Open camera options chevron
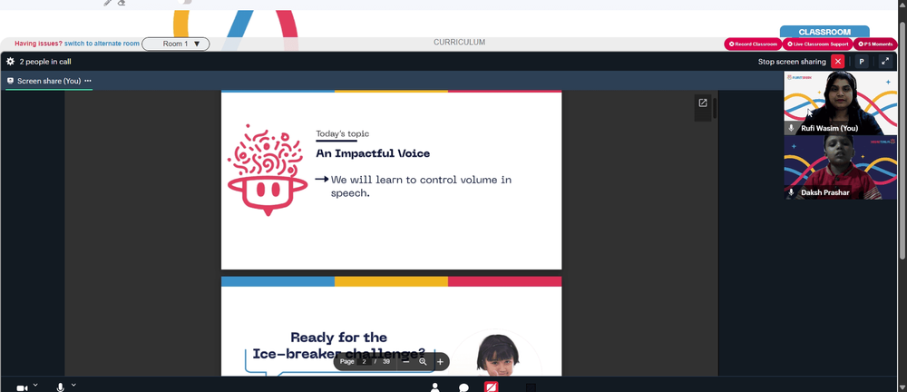Viewport: 907px width, 392px height. pyautogui.click(x=35, y=385)
